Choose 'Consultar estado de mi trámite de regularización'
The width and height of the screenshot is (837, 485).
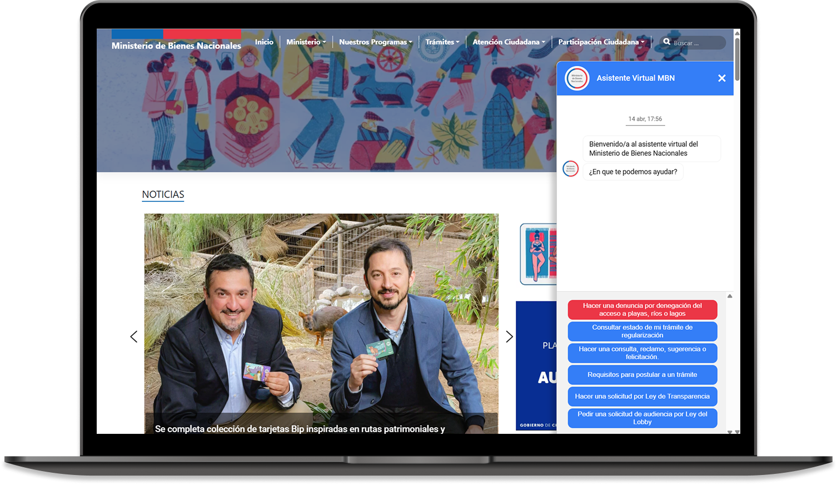tap(642, 331)
